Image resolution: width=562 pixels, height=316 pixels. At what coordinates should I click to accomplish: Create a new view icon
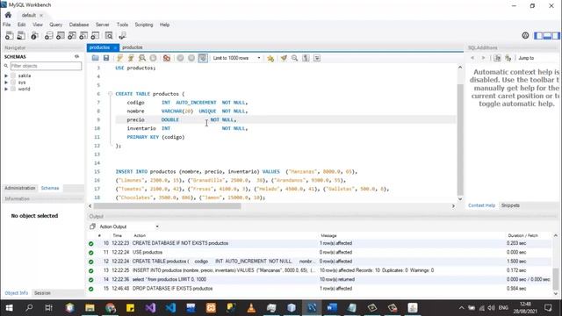[x=72, y=35]
